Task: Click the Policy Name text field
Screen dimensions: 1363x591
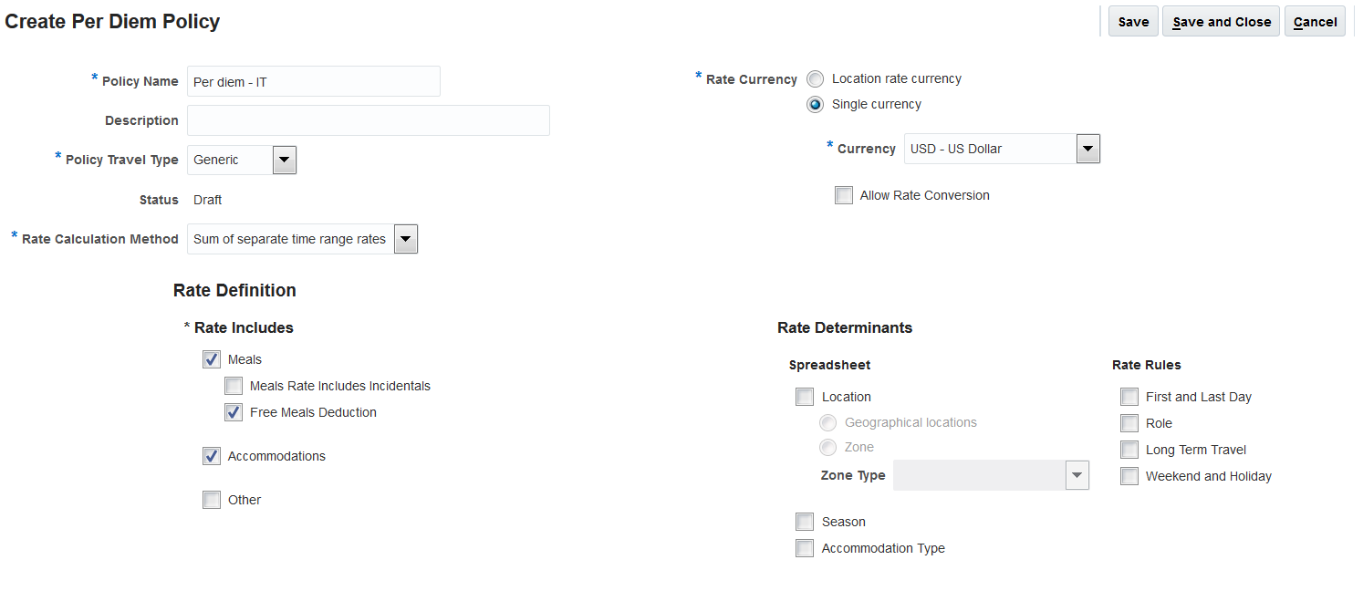Action: pos(313,81)
